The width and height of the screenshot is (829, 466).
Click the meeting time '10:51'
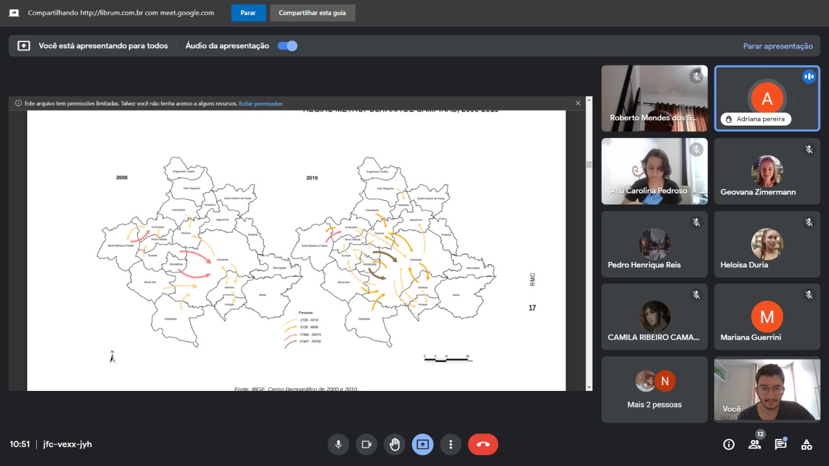(19, 444)
